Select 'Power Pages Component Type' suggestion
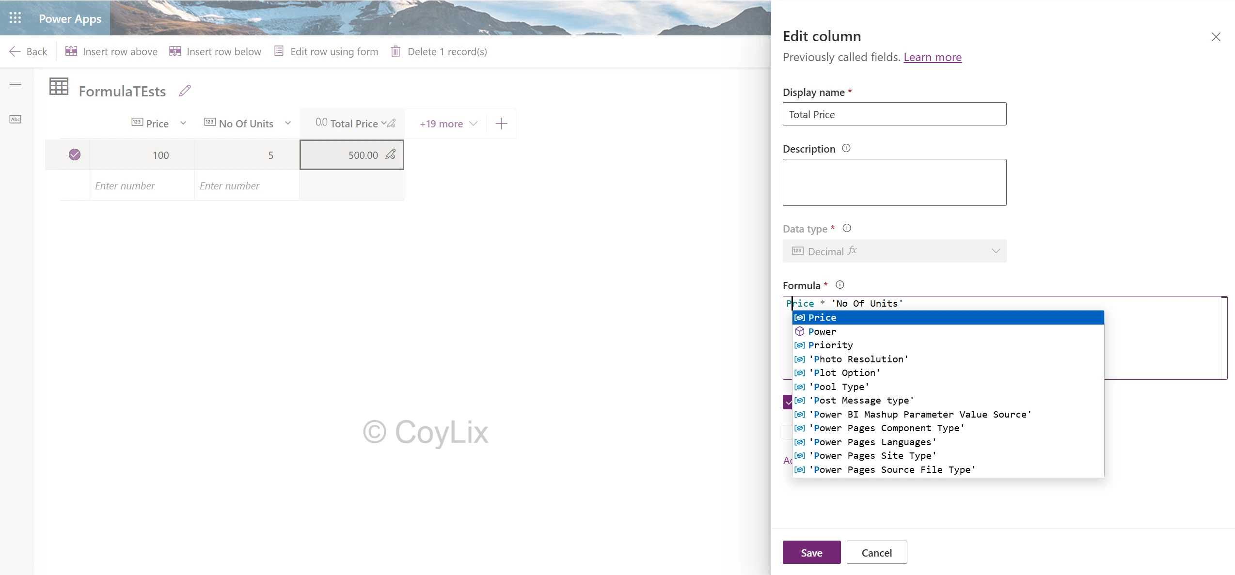The height and width of the screenshot is (575, 1235). coord(948,428)
